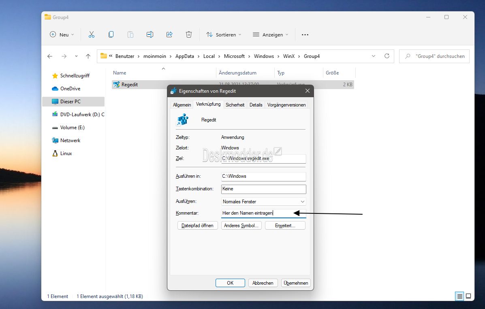The height and width of the screenshot is (309, 485).
Task: Go forward with the right arrow
Action: (64, 56)
